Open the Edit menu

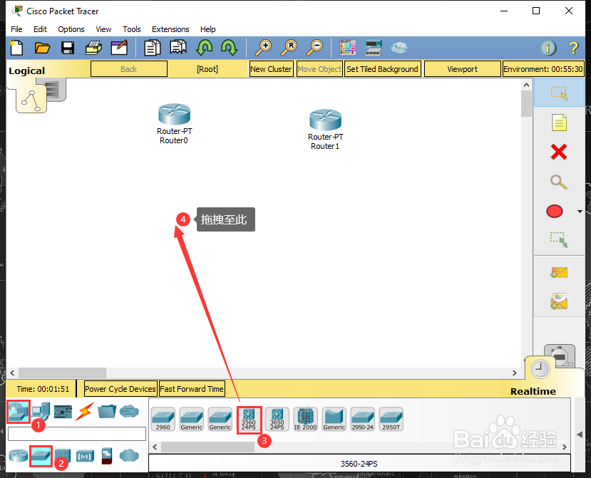[x=40, y=29]
